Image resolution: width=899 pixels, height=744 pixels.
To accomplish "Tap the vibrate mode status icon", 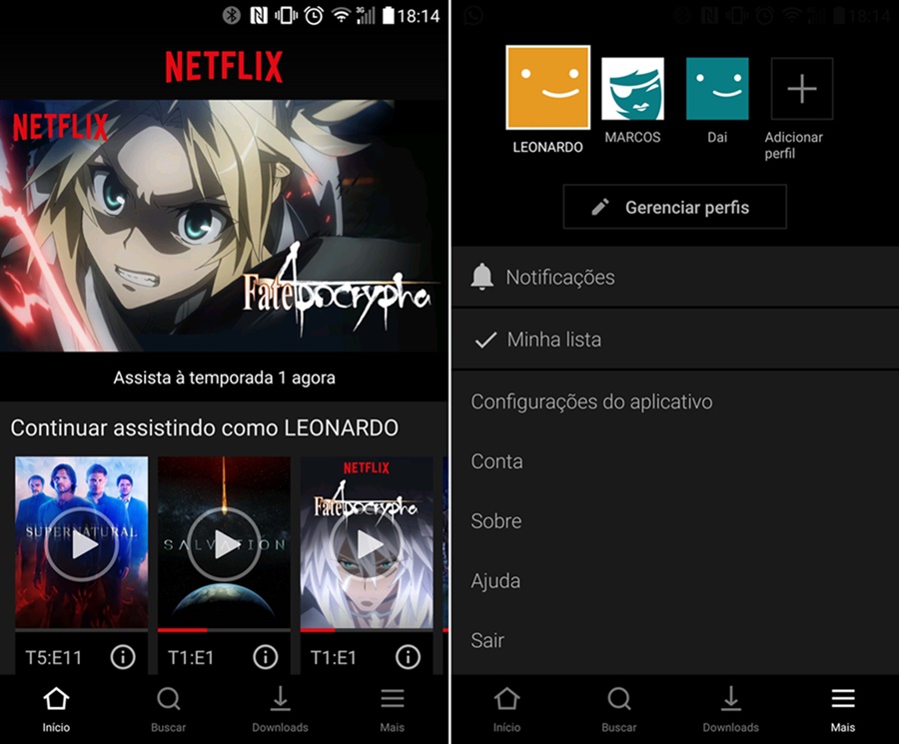I will [x=286, y=15].
